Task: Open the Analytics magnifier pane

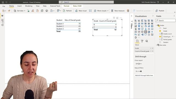Action: (147, 41)
